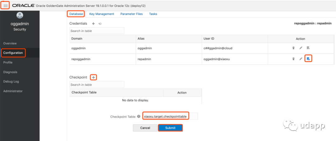Open the Parameter Files tab

(132, 14)
